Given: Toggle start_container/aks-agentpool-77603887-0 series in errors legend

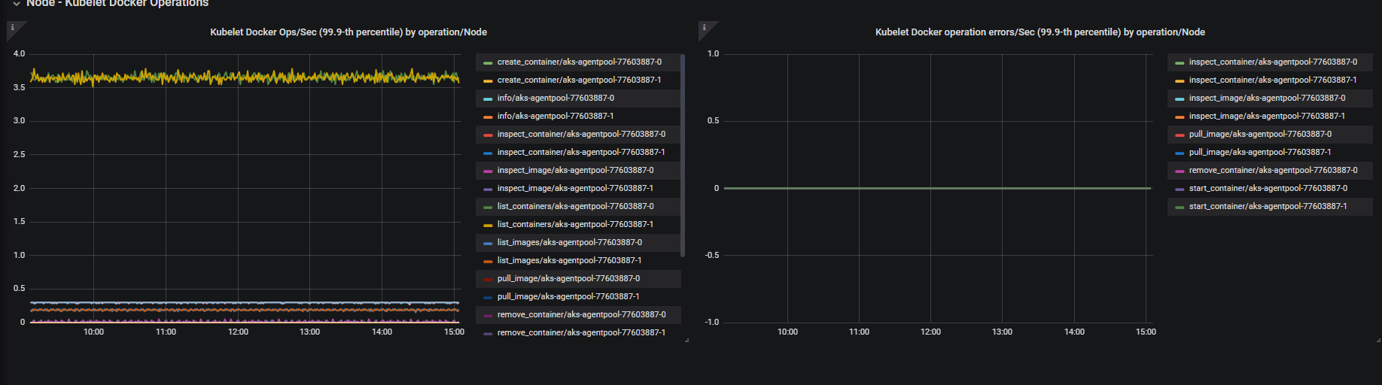Looking at the screenshot, I should point(1268,188).
